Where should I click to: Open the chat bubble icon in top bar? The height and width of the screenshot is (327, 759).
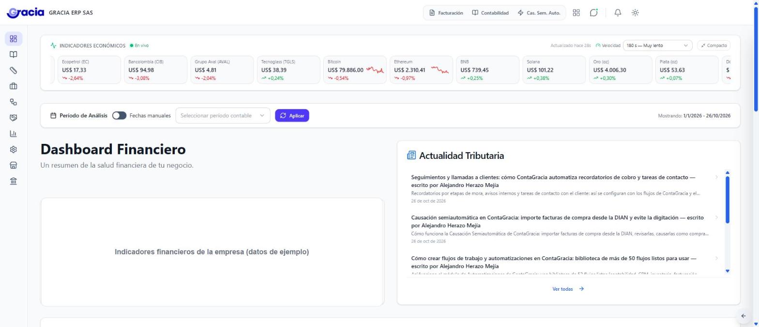pos(594,13)
